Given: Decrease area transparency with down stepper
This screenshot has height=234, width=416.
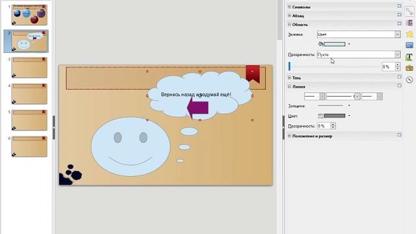Looking at the screenshot, I should (x=398, y=68).
